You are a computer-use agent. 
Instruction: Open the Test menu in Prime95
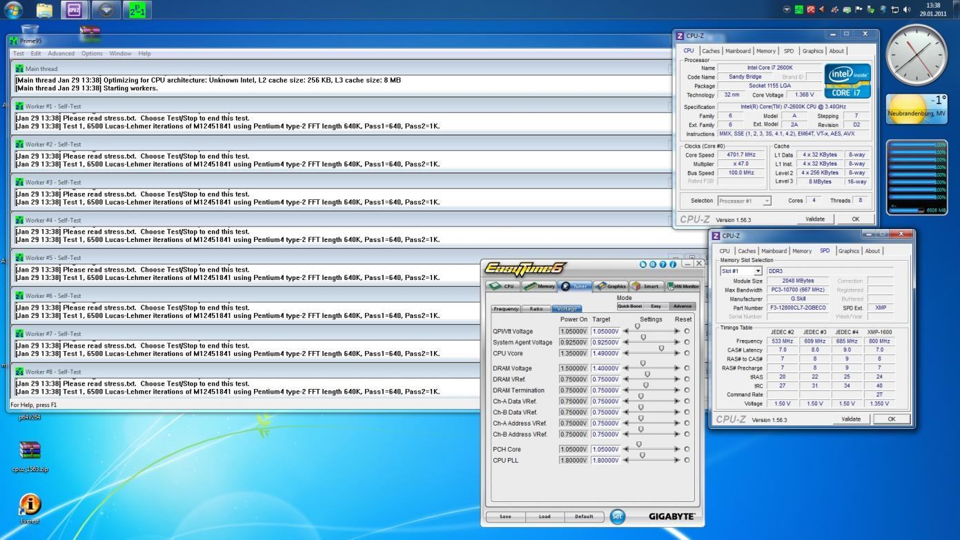coord(19,53)
